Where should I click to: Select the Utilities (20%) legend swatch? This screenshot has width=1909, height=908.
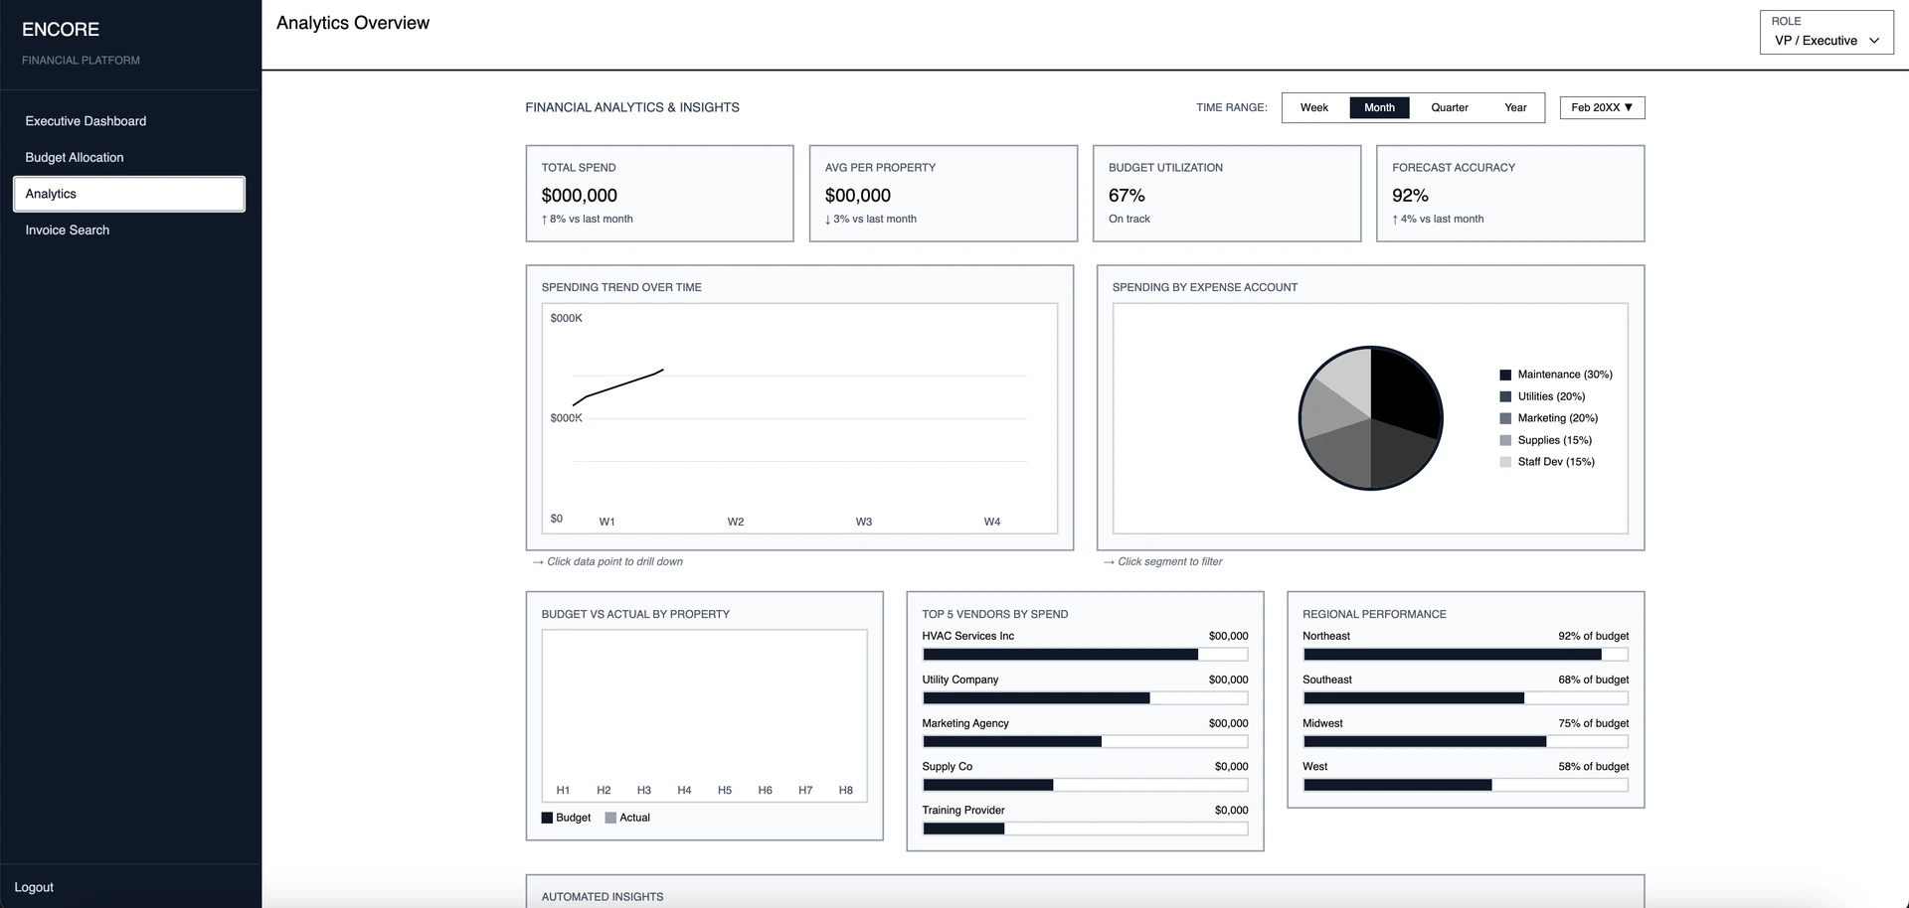[1504, 395]
